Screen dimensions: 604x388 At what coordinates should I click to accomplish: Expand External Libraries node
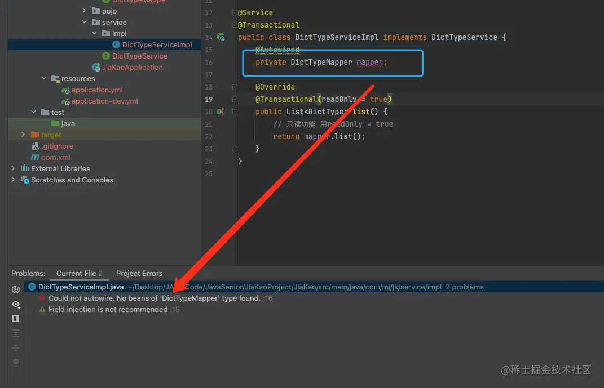(x=13, y=168)
